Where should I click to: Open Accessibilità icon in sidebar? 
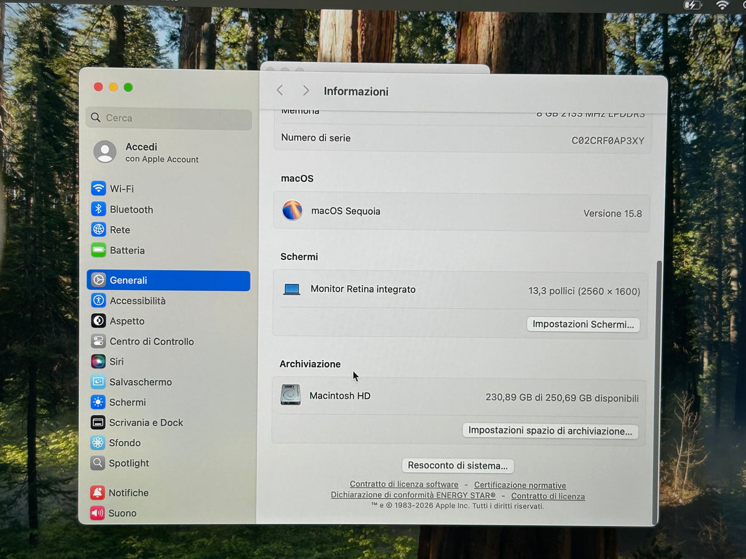[x=98, y=301]
